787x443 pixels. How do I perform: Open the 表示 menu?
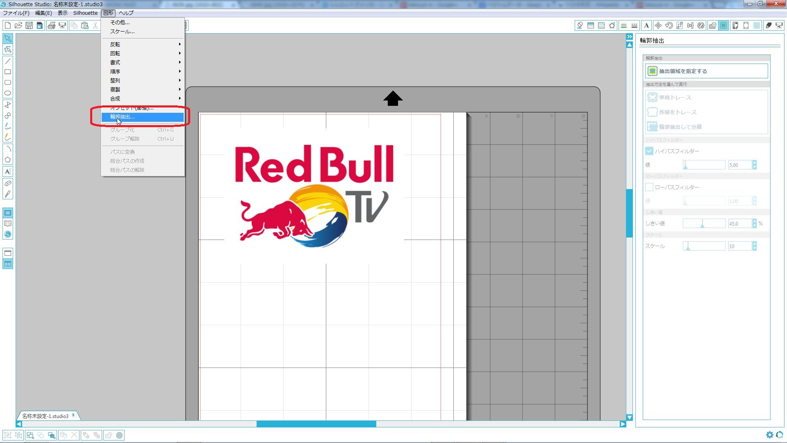coord(62,13)
